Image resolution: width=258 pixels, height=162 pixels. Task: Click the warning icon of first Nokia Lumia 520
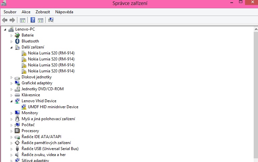[x=24, y=53]
